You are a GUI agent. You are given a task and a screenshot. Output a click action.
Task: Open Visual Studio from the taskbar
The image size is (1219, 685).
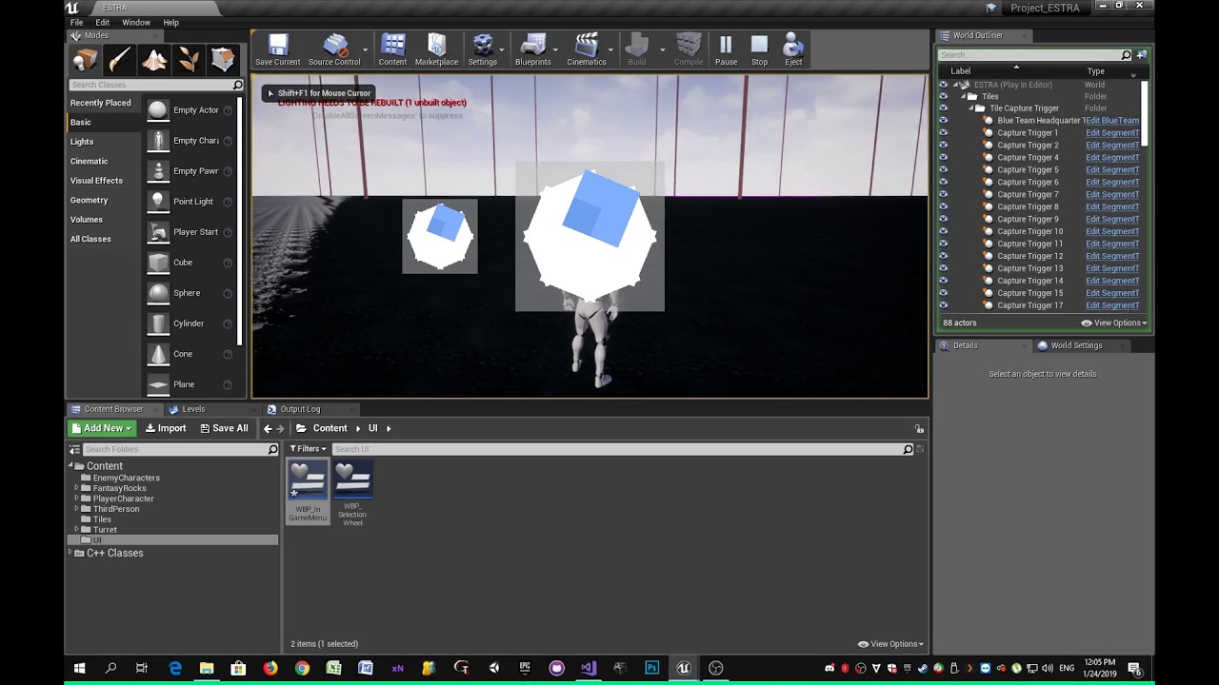click(x=589, y=668)
